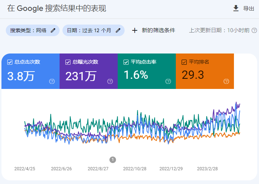Open the help icon beside 上次更新日期
Screen dimensions: 259x184
tap(254, 30)
